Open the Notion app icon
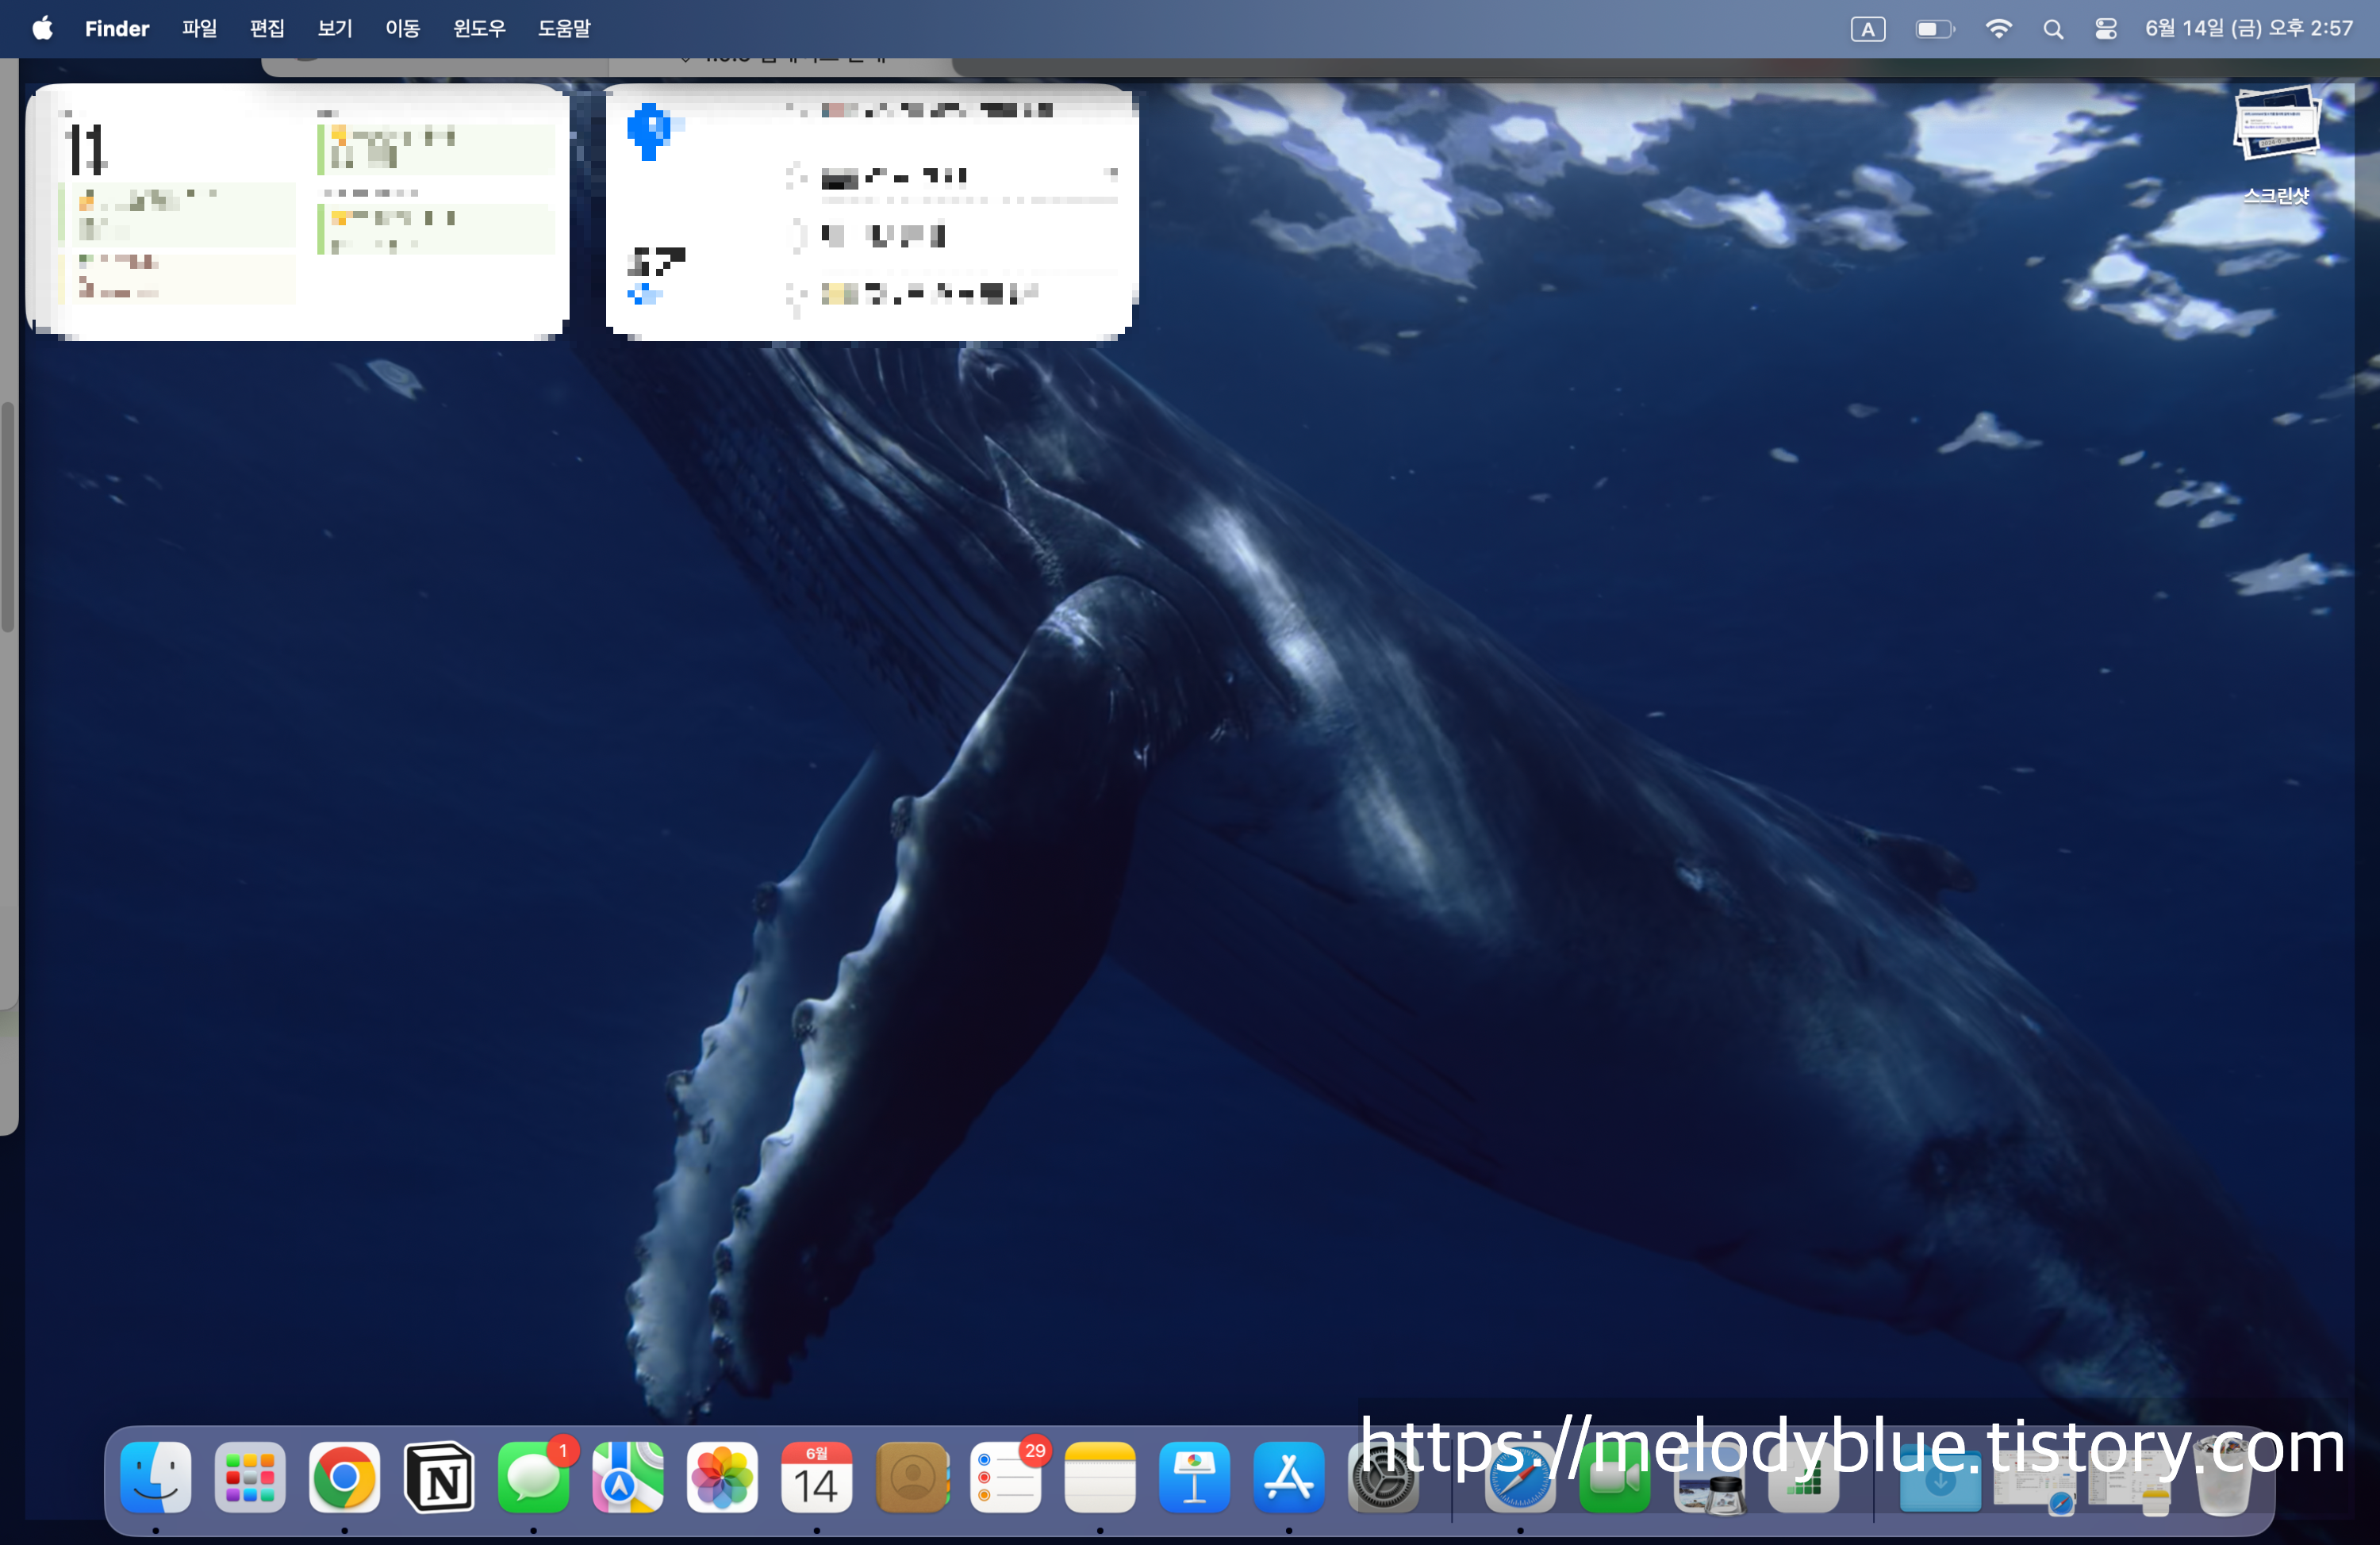2380x1545 pixels. 439,1478
